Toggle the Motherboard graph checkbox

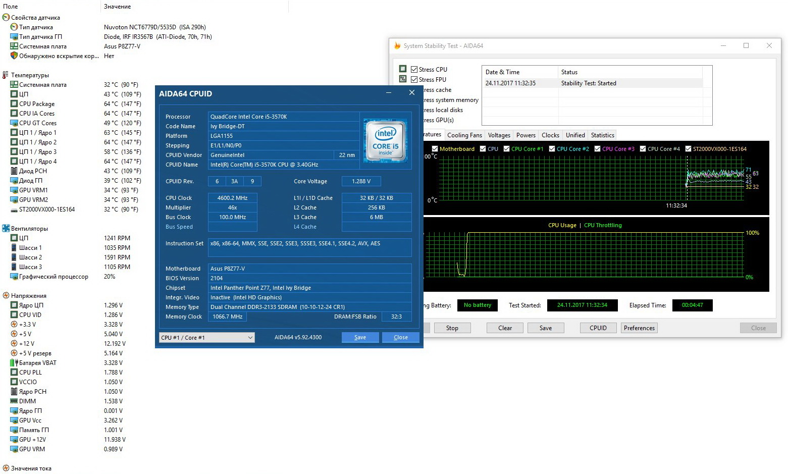tap(435, 148)
